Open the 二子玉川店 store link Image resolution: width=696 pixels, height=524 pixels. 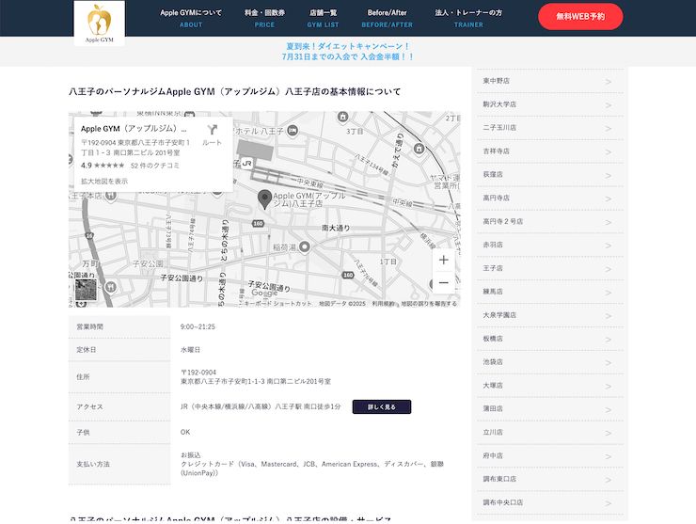pyautogui.click(x=550, y=128)
